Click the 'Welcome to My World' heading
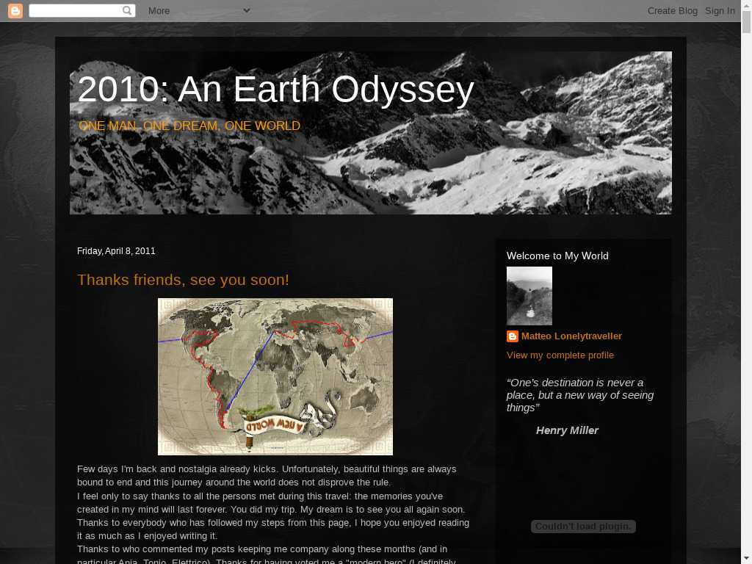 click(557, 256)
